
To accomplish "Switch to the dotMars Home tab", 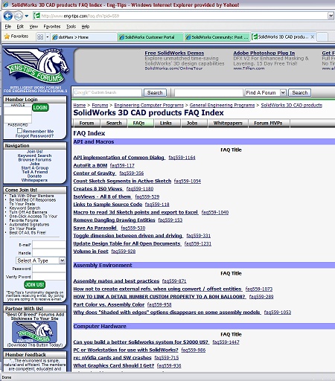I will coord(84,37).
